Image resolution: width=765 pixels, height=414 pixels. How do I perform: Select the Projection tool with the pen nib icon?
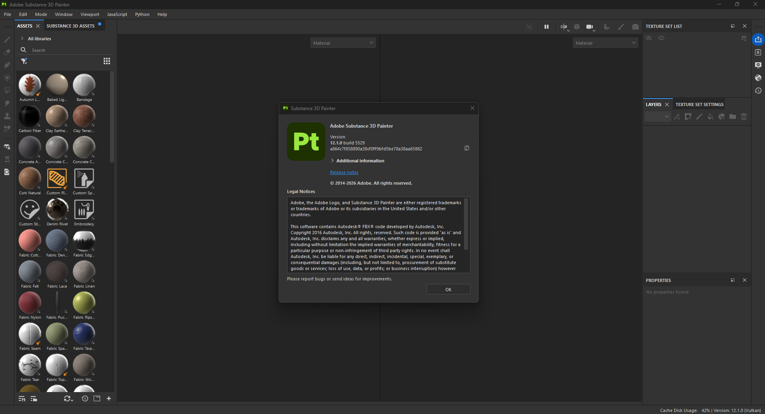click(7, 65)
